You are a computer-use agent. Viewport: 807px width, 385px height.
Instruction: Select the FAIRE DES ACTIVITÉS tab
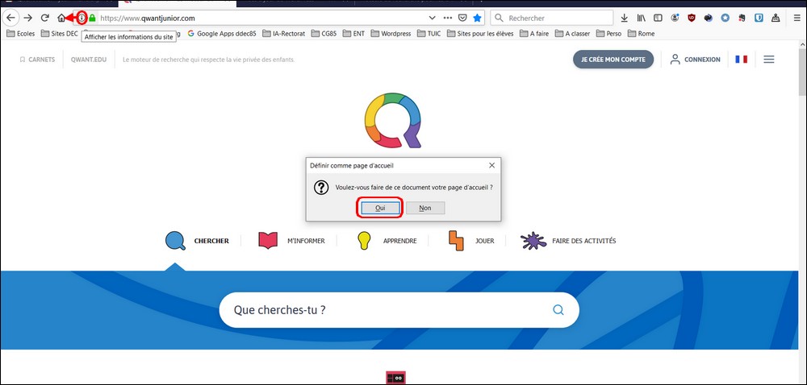tap(567, 241)
